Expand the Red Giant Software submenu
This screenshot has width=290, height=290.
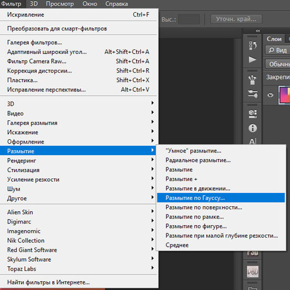click(78, 250)
